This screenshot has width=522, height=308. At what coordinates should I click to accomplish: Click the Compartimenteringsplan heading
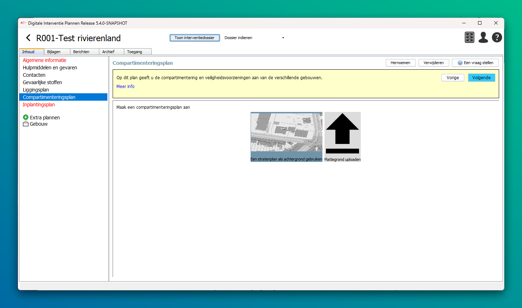(x=143, y=63)
